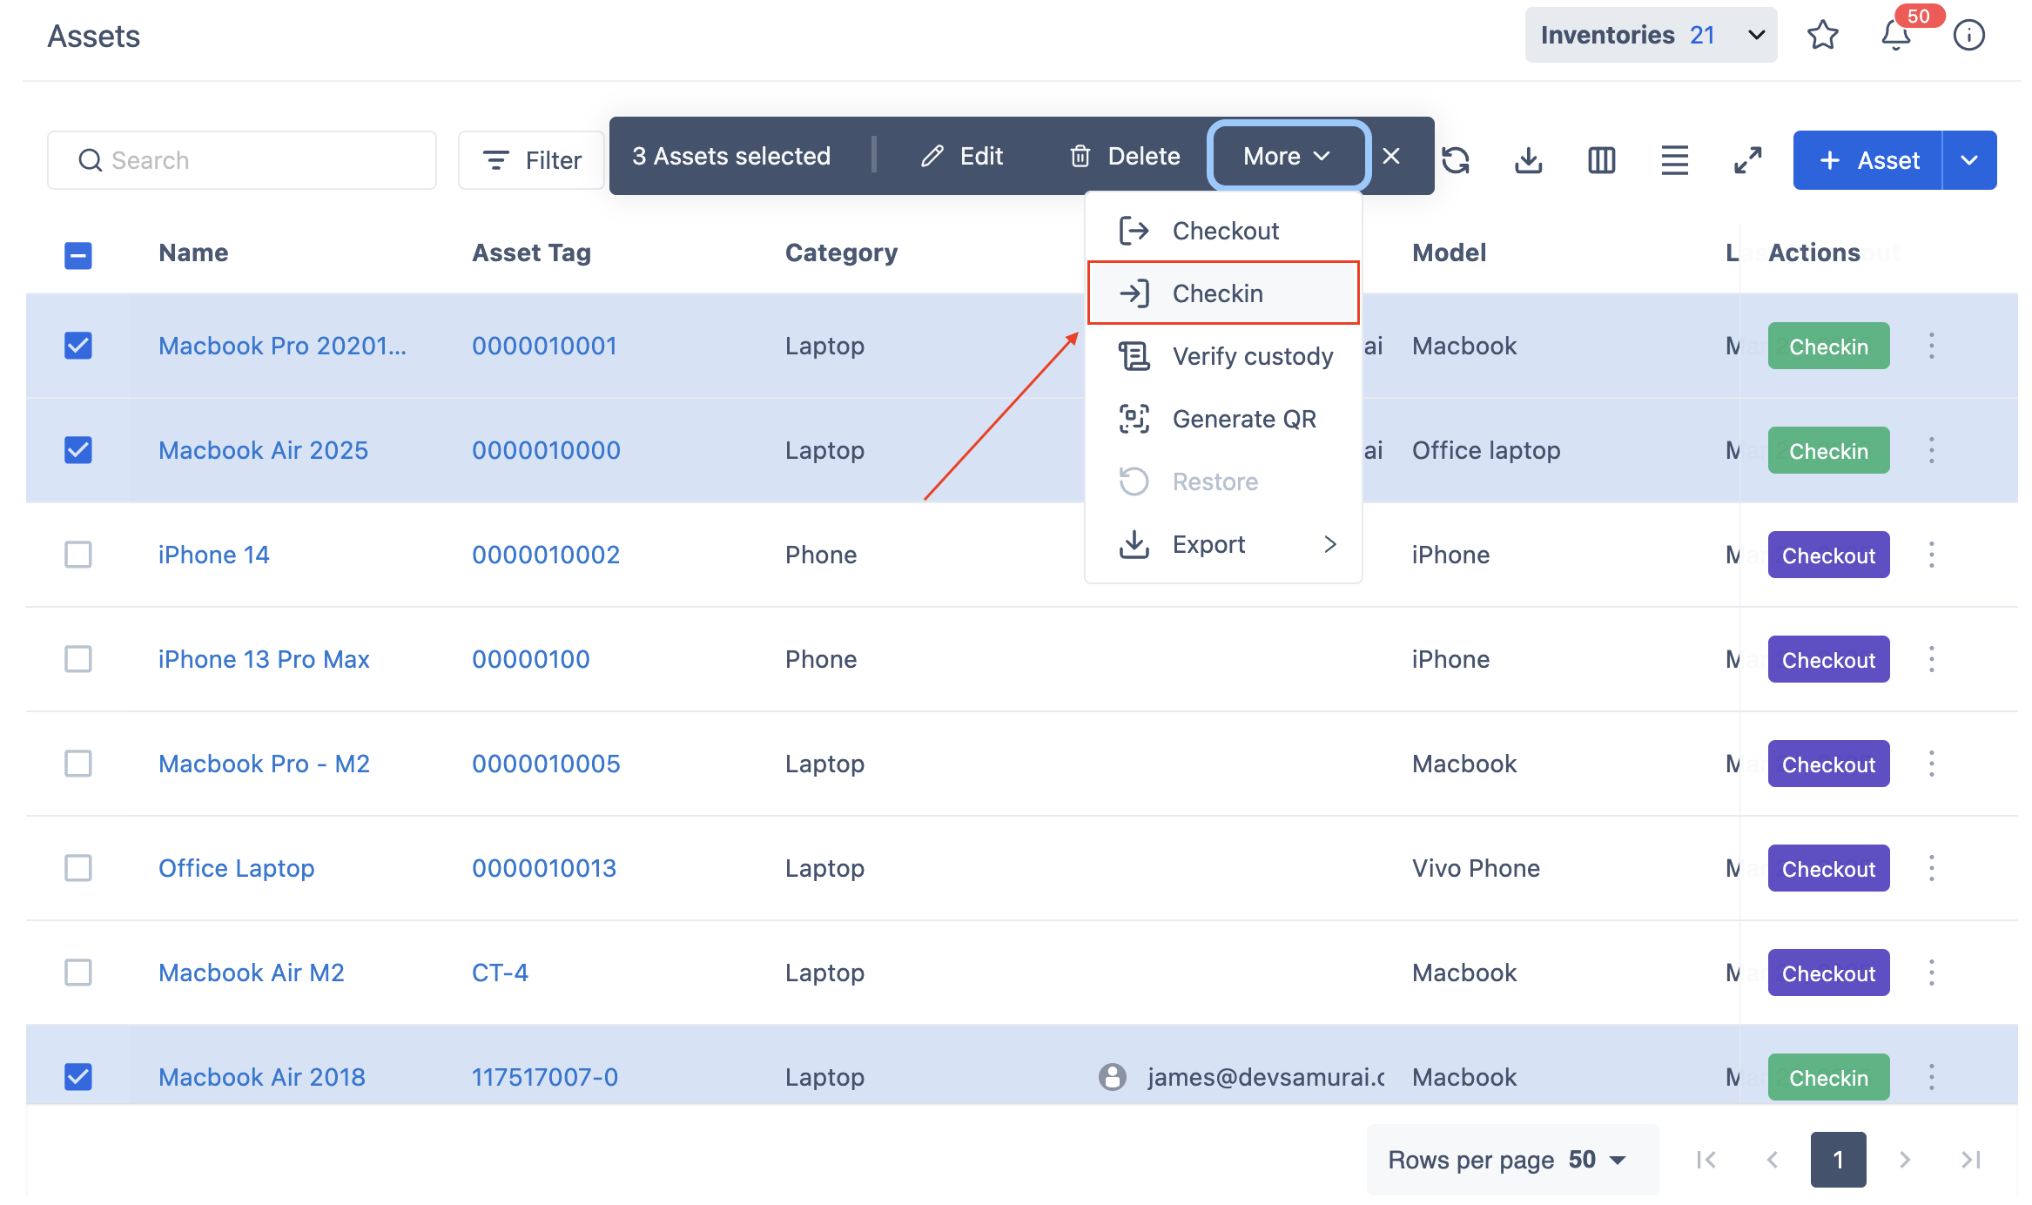
Task: Open the Macbook Pro - M2 asset link
Action: (264, 764)
